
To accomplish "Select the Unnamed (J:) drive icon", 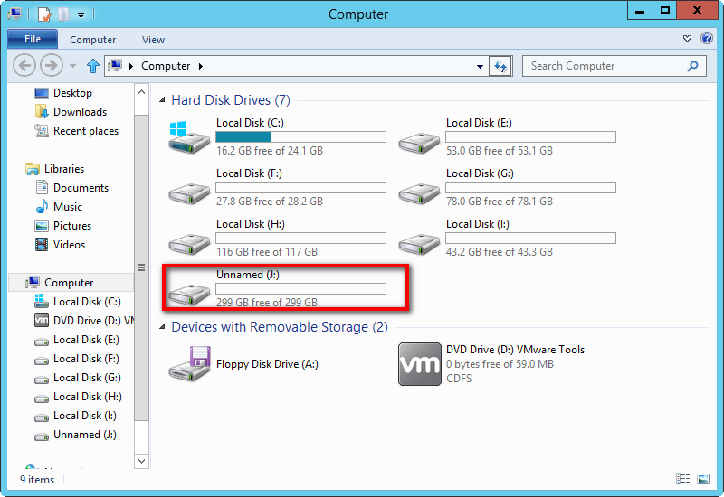I will [x=189, y=295].
